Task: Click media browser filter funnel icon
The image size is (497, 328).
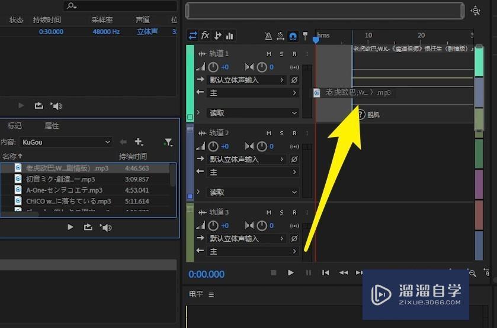Action: point(168,142)
